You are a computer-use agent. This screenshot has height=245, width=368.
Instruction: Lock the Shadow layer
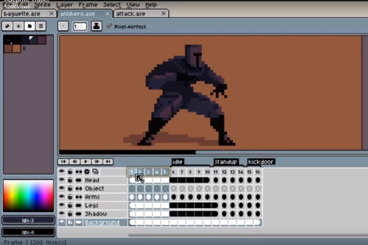click(x=70, y=214)
